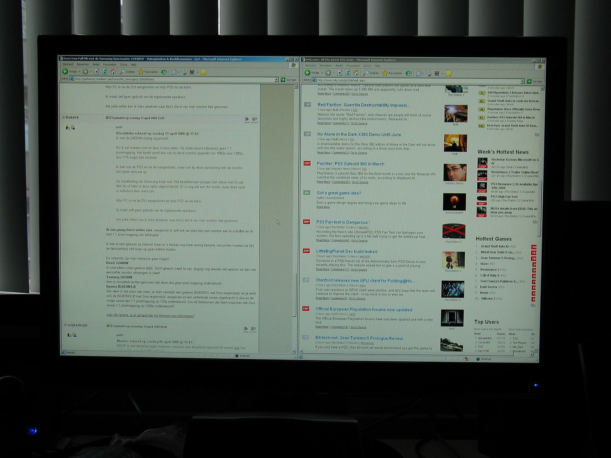This screenshot has width=611, height=458.
Task: Click the forward arrow in the tweakers forum window
Action: pyautogui.click(x=85, y=71)
